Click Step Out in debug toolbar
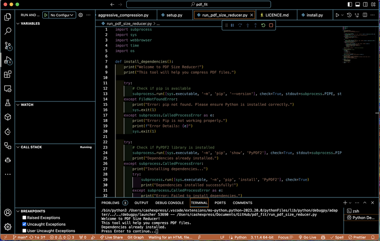380x241 pixels. tap(256, 25)
